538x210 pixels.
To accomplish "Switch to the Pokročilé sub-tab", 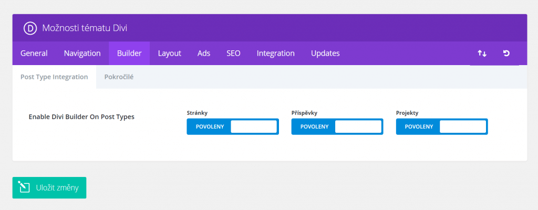I will [x=119, y=77].
